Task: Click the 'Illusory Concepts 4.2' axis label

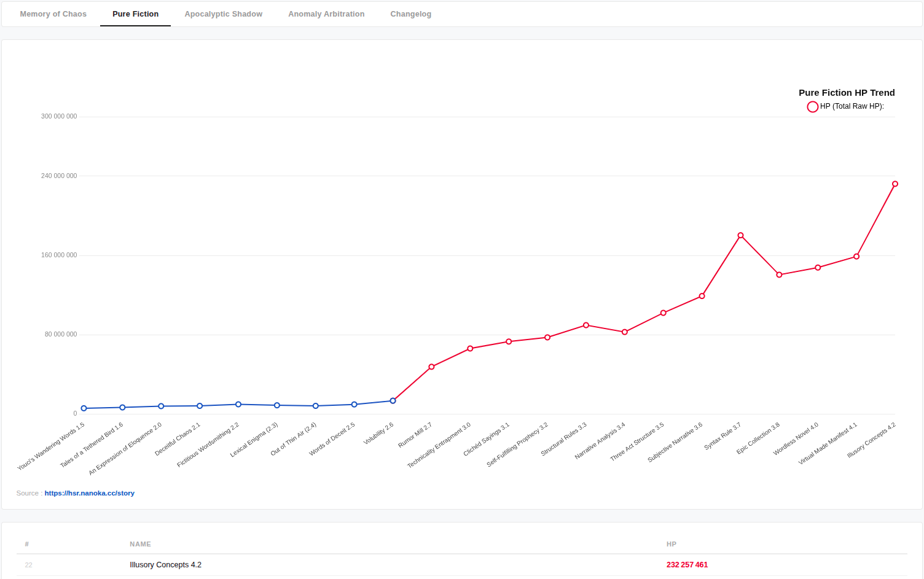Action: (872, 440)
